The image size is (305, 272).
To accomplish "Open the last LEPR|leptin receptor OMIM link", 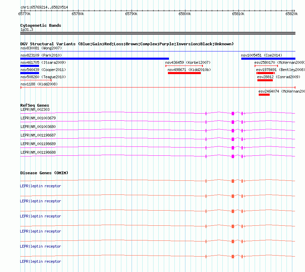I will (40, 261).
